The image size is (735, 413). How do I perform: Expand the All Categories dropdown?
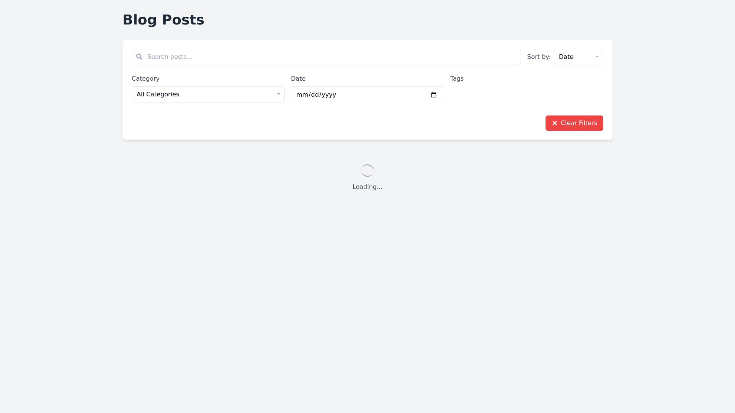pos(208,94)
